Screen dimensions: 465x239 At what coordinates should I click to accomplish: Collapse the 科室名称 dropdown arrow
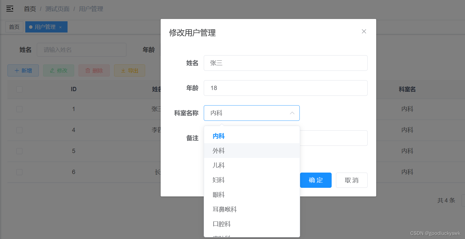point(292,113)
